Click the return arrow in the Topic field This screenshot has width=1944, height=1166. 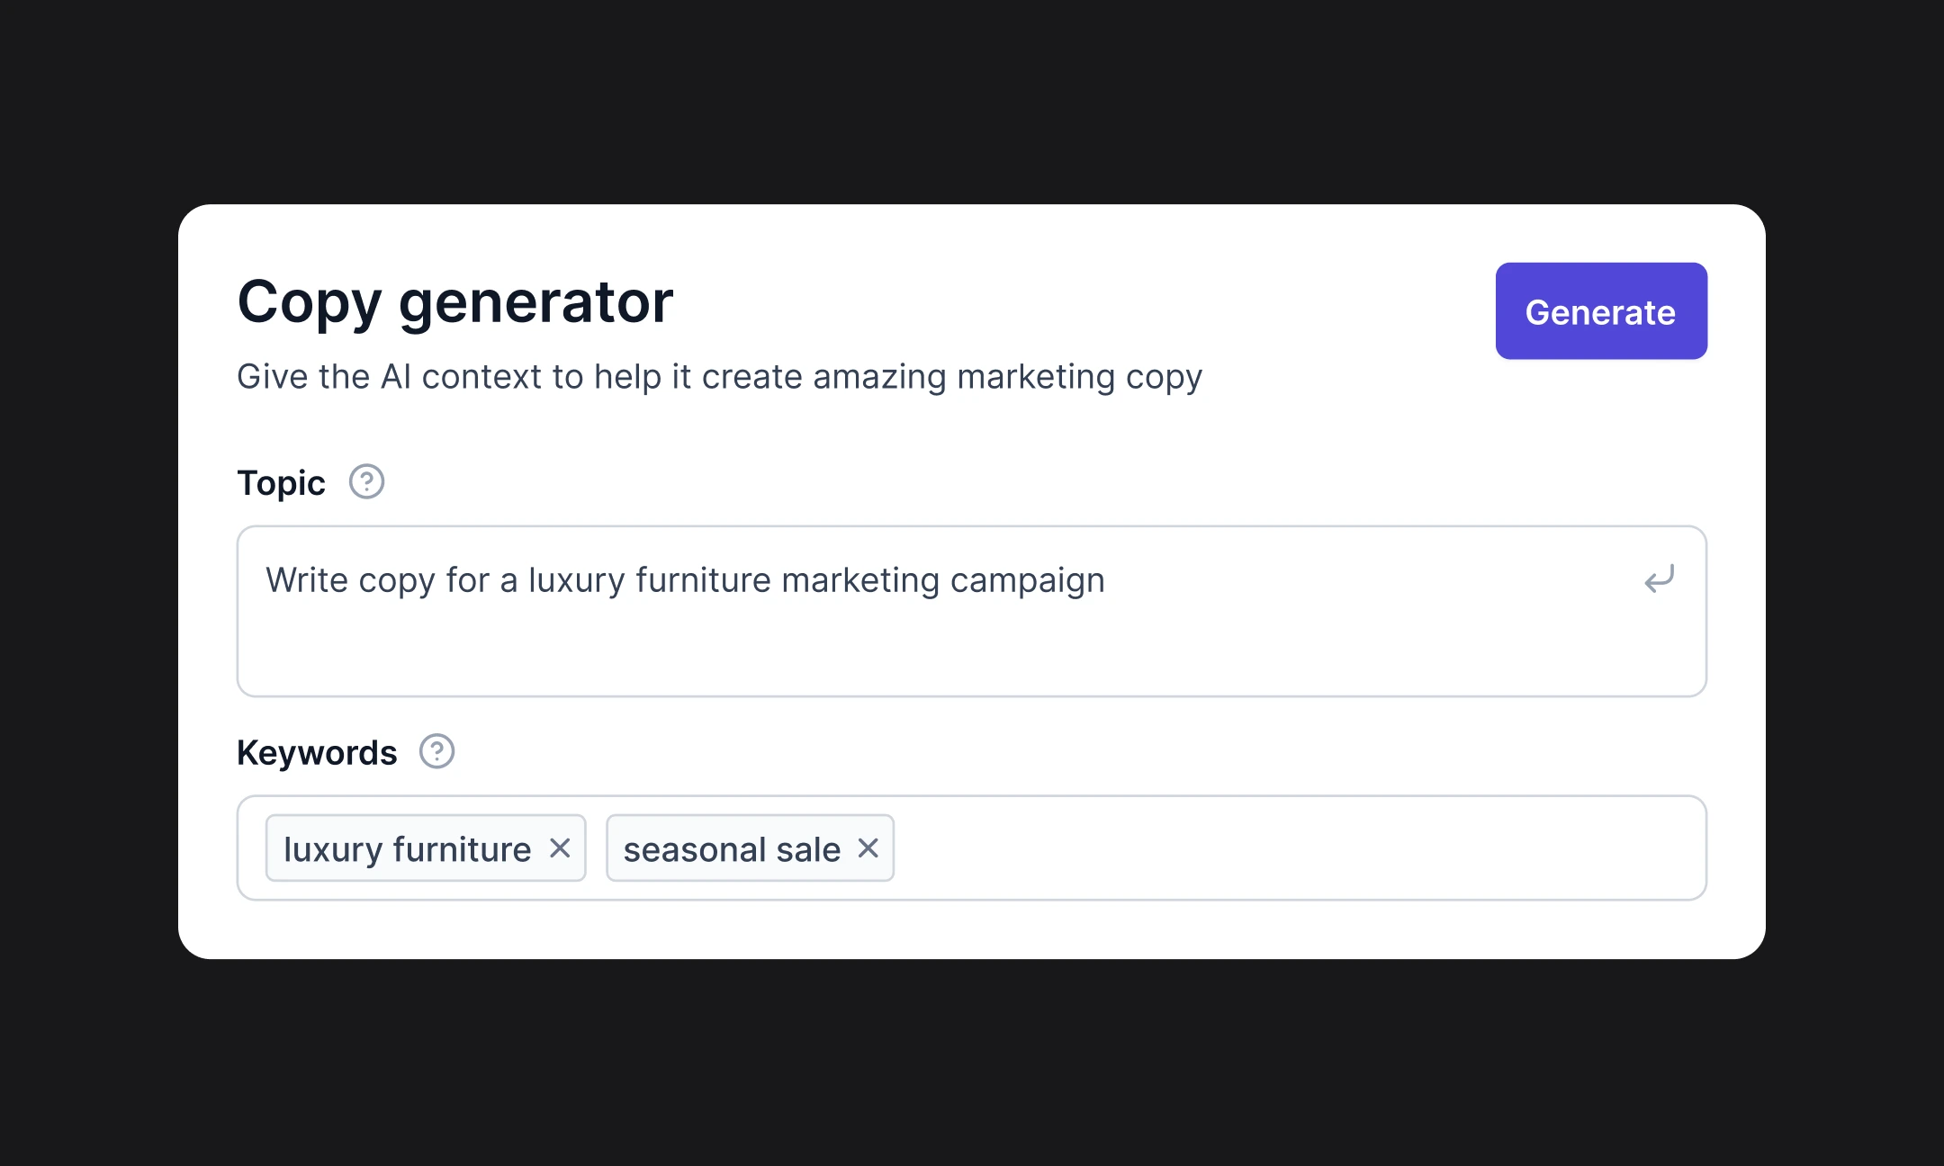click(x=1659, y=579)
